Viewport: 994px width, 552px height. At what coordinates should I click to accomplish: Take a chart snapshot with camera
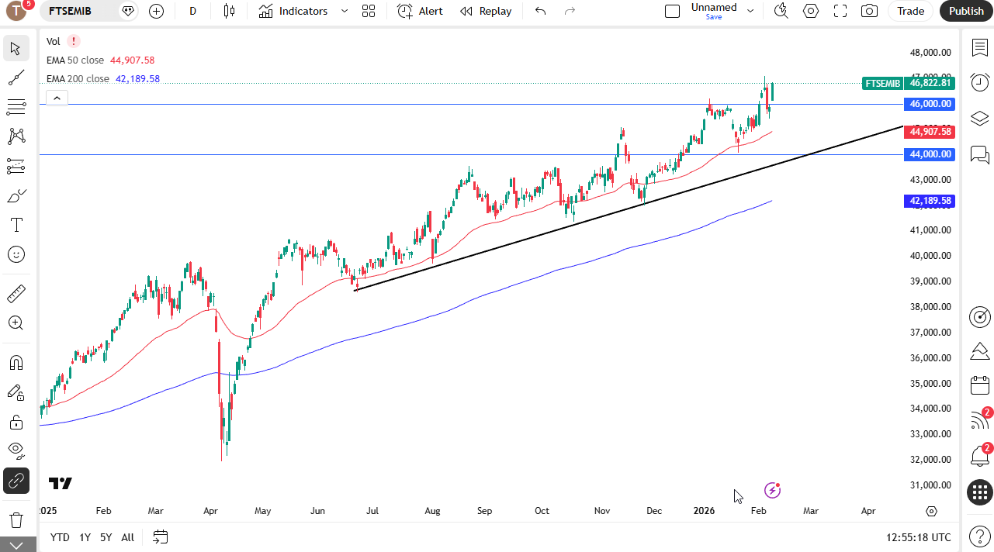tap(870, 11)
